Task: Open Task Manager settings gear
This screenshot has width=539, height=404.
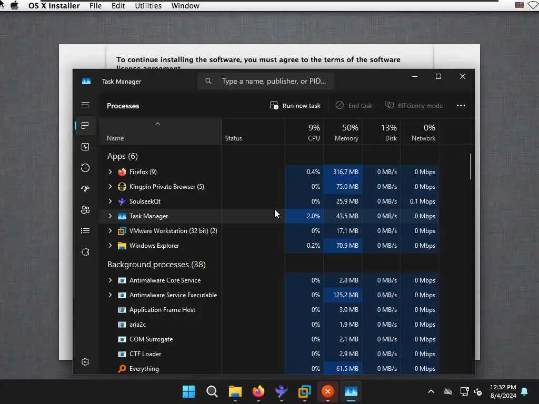Action: (x=85, y=362)
